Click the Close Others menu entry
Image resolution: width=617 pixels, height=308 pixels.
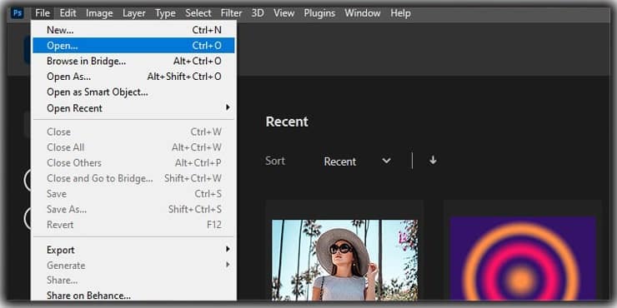(x=133, y=162)
